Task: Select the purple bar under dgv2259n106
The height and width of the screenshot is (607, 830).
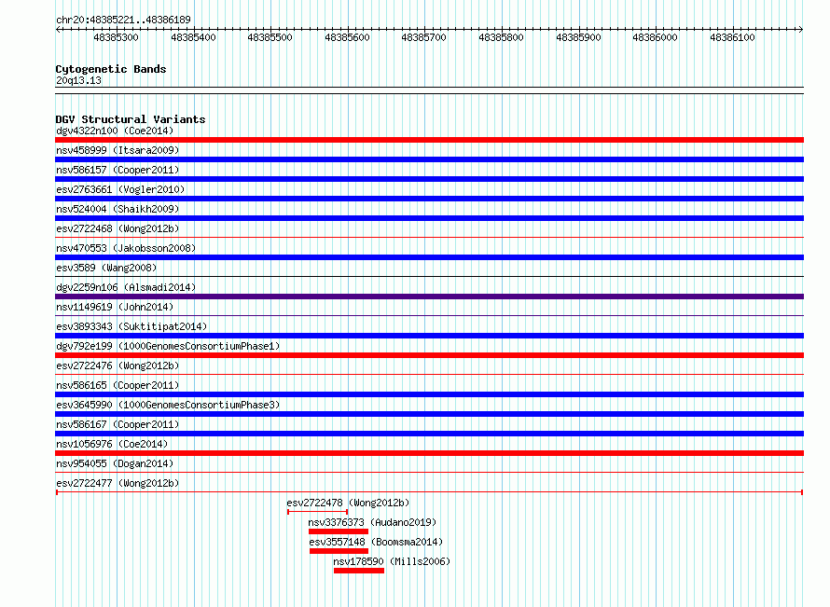Action: click(x=429, y=297)
